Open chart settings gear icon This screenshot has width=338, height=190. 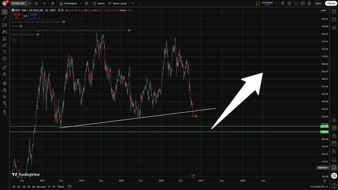pos(290,3)
